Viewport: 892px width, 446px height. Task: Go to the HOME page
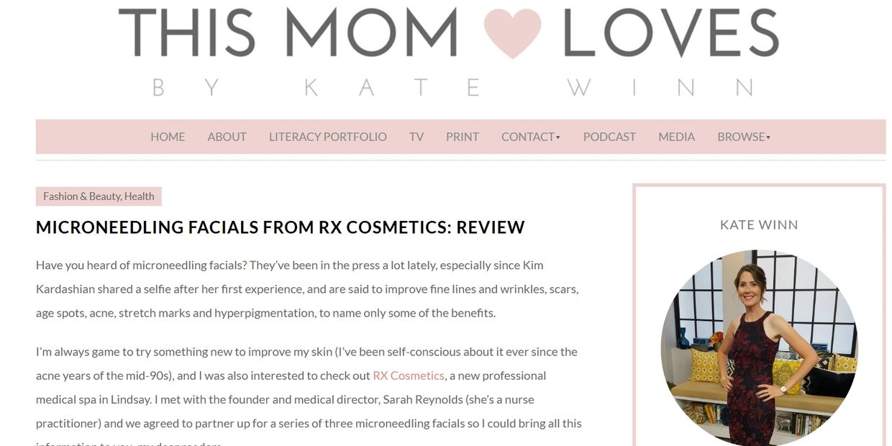click(x=168, y=137)
